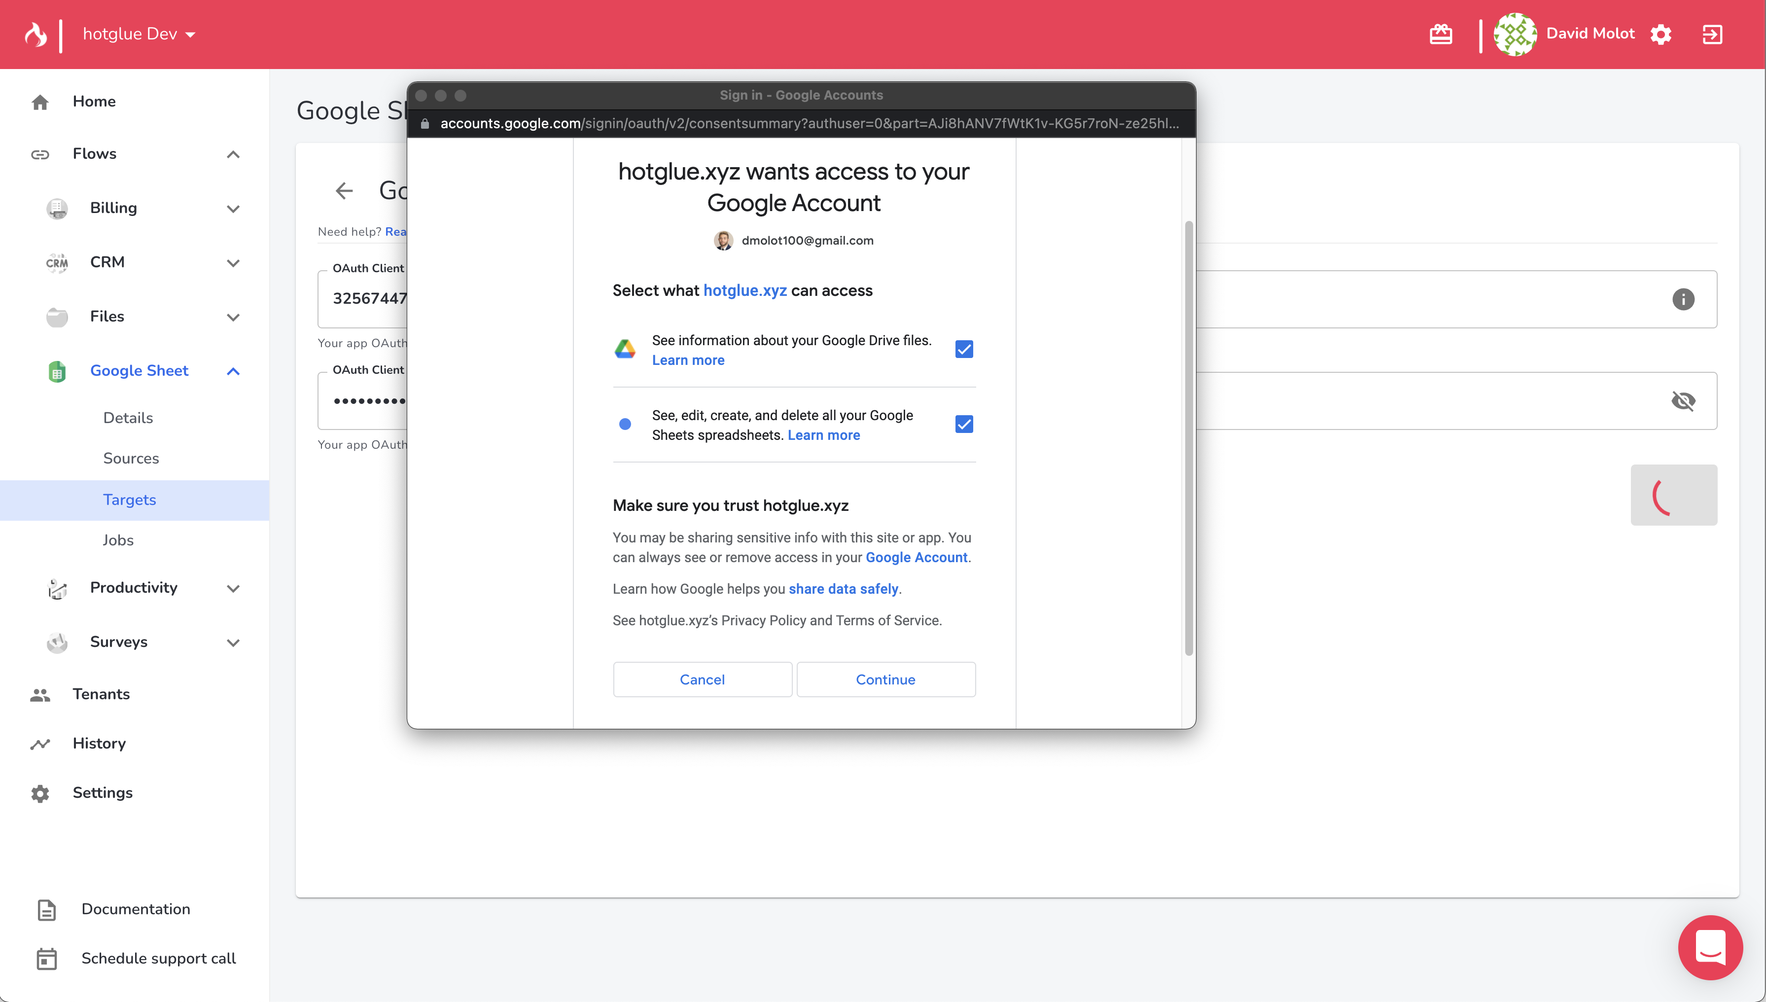Click the hotglue flame logo
The height and width of the screenshot is (1002, 1766).
tap(36, 34)
